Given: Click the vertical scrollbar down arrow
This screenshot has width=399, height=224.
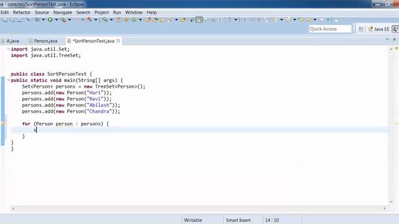Looking at the screenshot, I should 391,202.
